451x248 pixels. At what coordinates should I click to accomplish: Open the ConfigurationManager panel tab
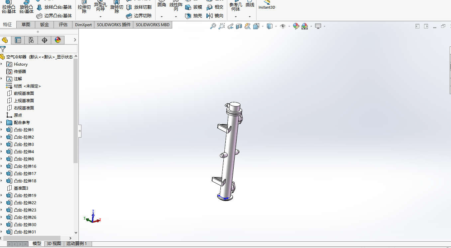[x=31, y=40]
